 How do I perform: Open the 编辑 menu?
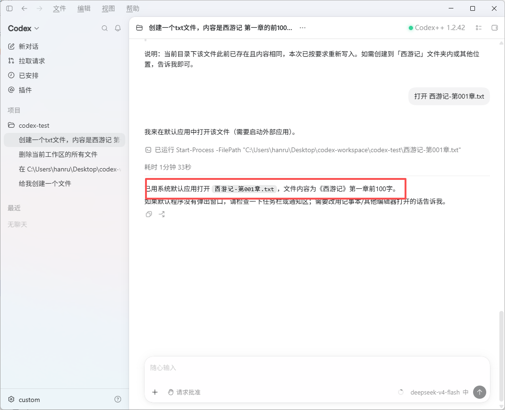coord(84,9)
